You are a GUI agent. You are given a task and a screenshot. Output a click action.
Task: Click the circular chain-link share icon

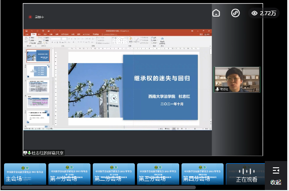point(235,13)
